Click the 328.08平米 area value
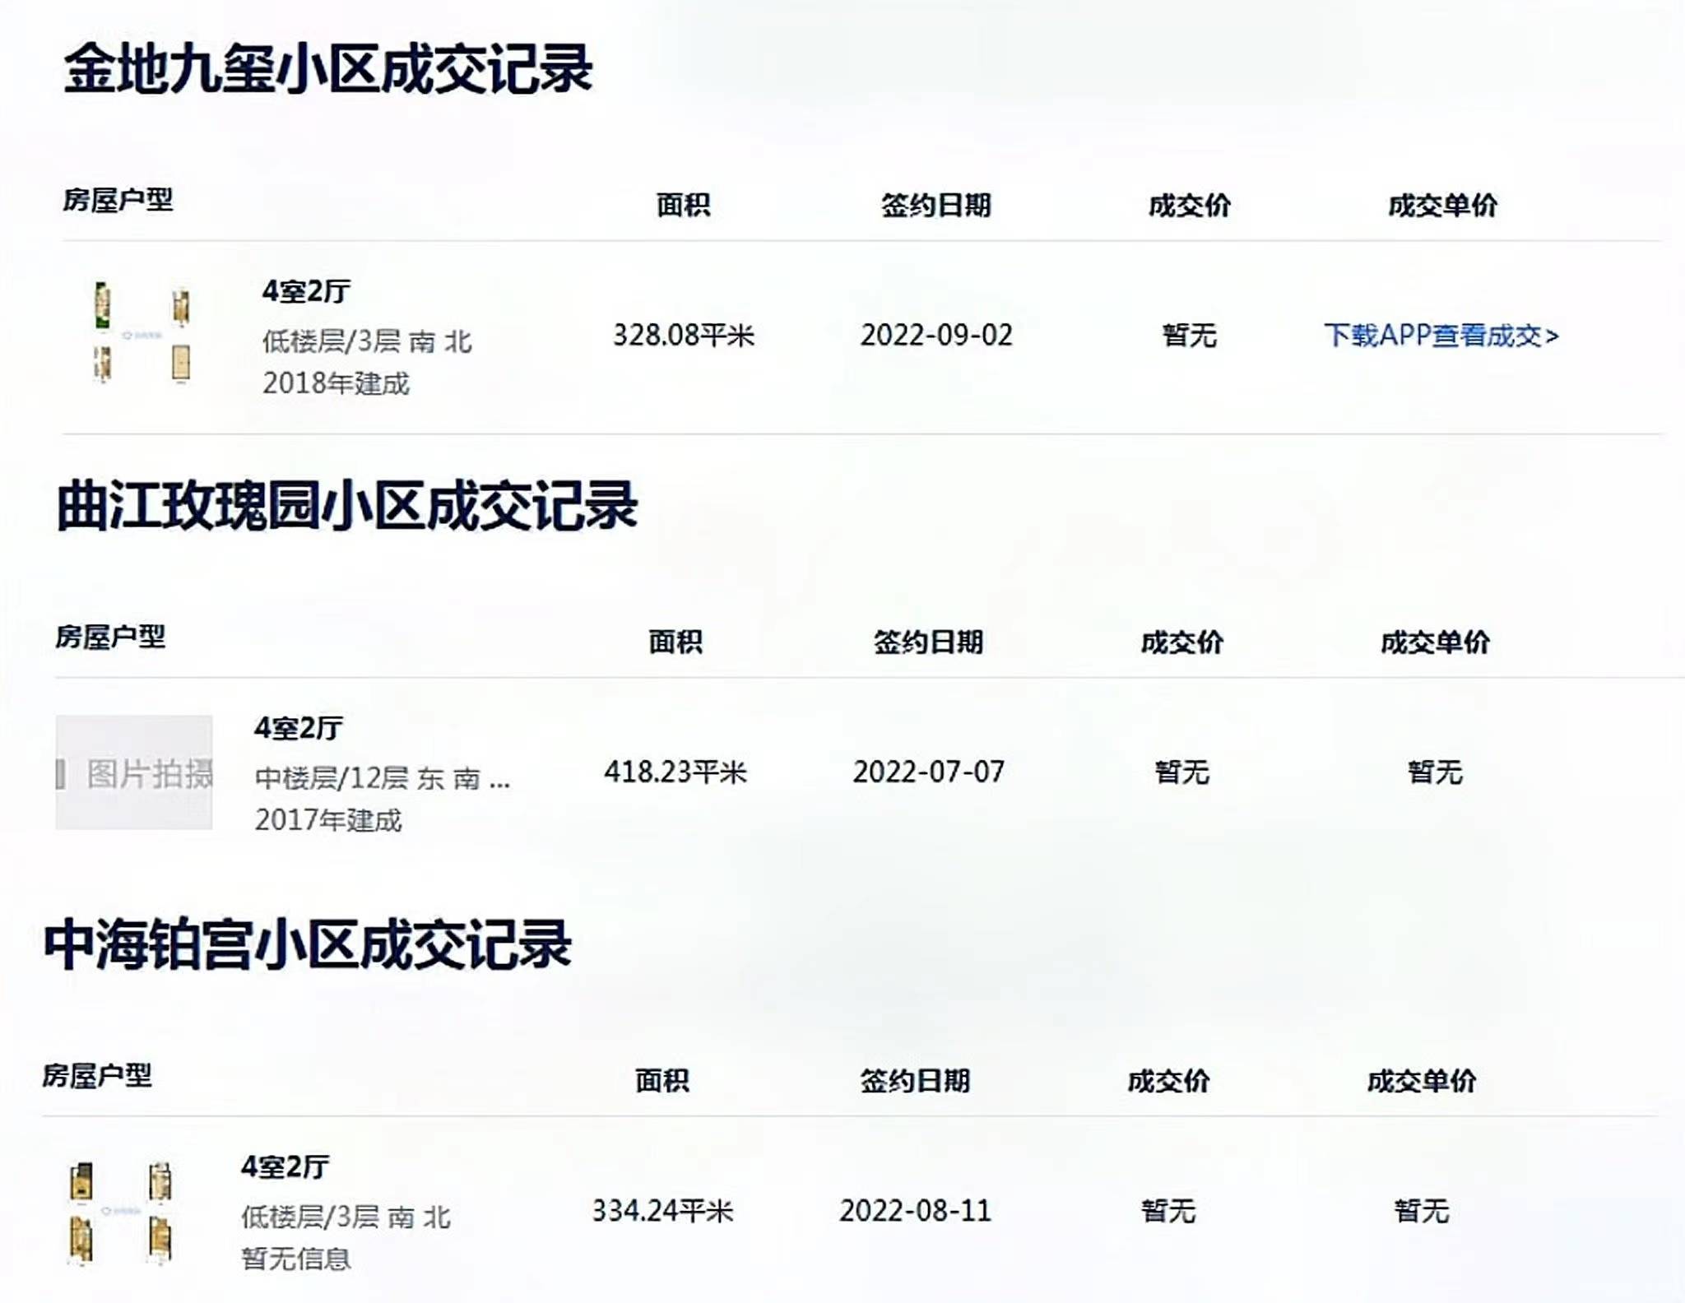 (684, 336)
